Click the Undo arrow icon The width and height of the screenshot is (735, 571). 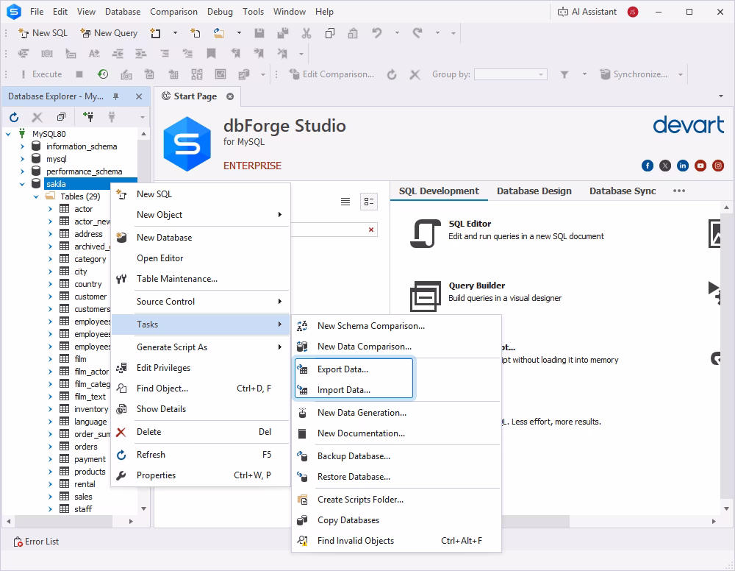point(377,33)
